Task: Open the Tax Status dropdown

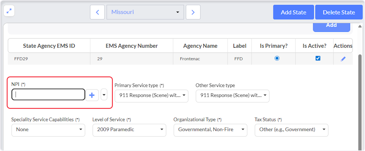Action: click(x=291, y=130)
